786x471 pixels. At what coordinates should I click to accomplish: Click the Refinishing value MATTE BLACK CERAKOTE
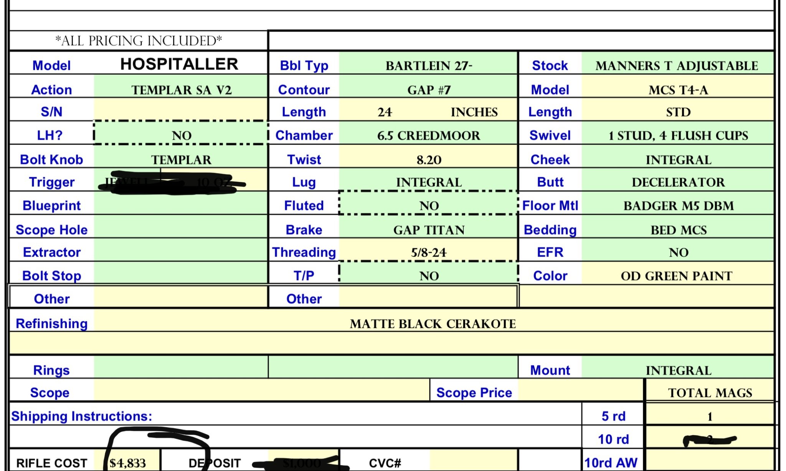pyautogui.click(x=433, y=324)
